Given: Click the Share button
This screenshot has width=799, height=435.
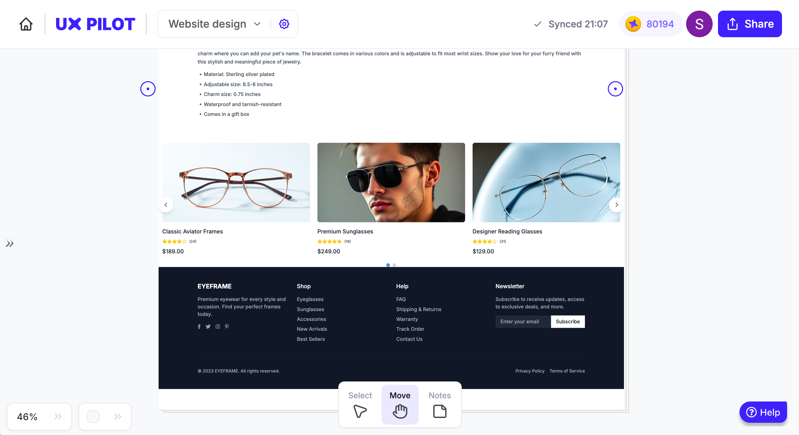Looking at the screenshot, I should tap(750, 24).
